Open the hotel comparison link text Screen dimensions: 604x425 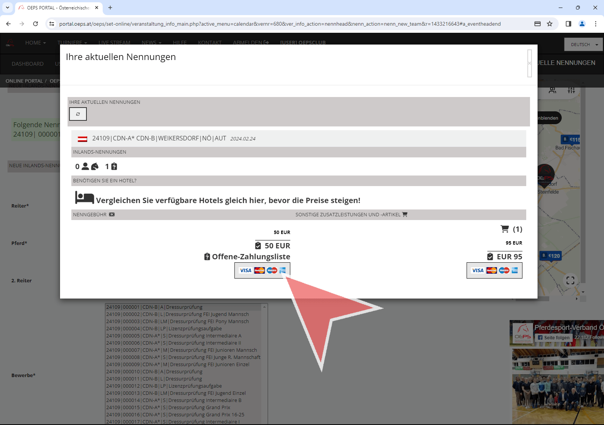pos(228,200)
